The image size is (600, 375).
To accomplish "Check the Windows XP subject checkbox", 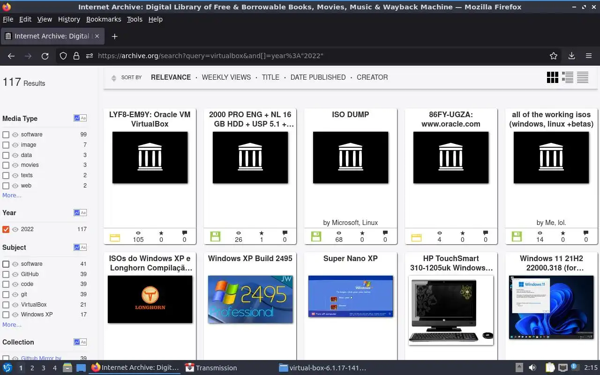I will [6, 315].
